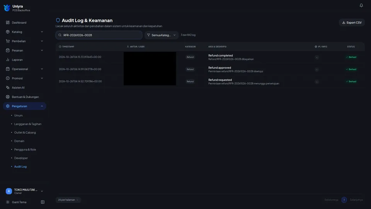
Task: Click the Refund approved log entry
Action: [210, 69]
